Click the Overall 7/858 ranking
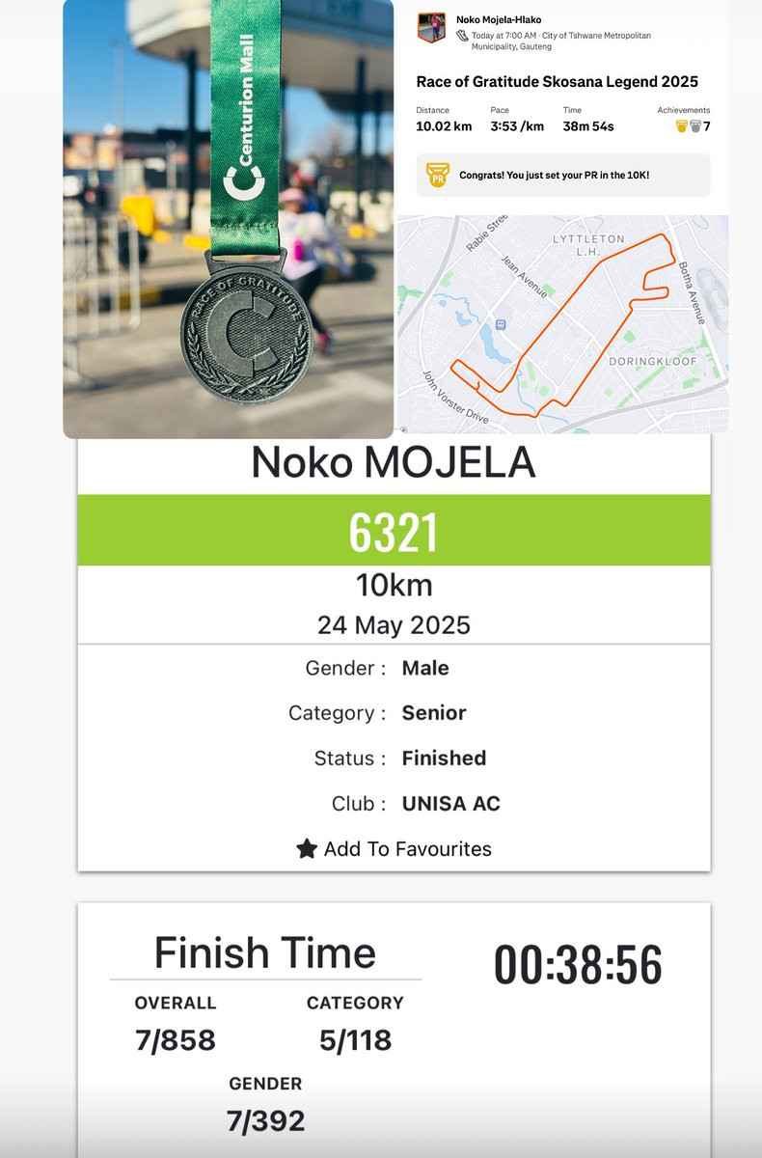This screenshot has width=762, height=1158. pos(176,1040)
